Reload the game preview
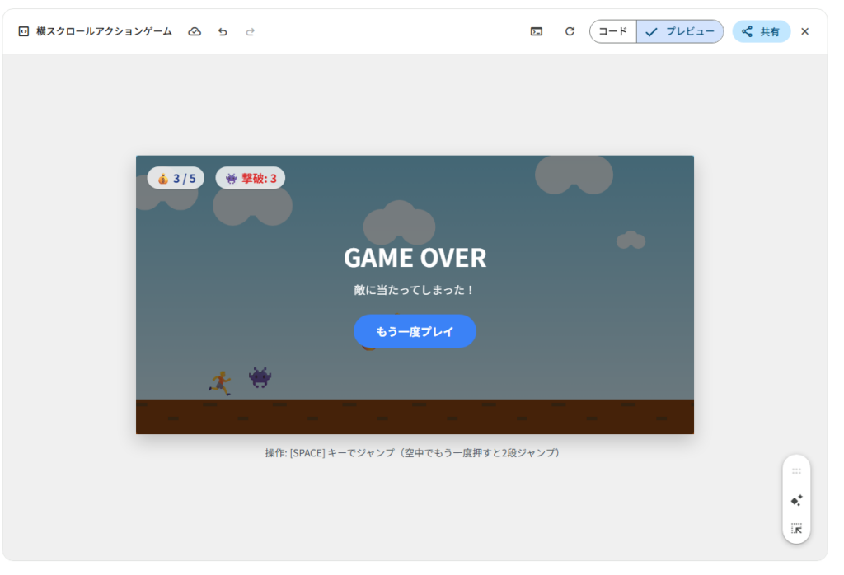 570,31
